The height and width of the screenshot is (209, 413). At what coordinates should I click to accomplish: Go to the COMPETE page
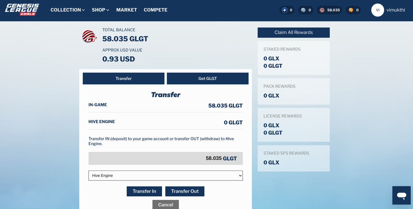pyautogui.click(x=156, y=10)
